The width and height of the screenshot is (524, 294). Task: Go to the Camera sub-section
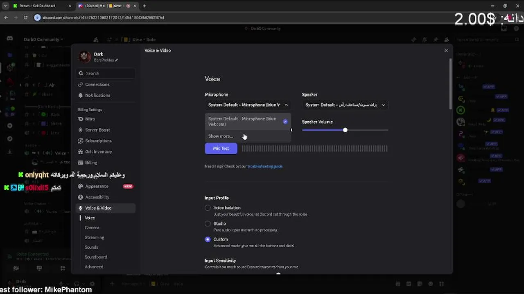pos(92,228)
